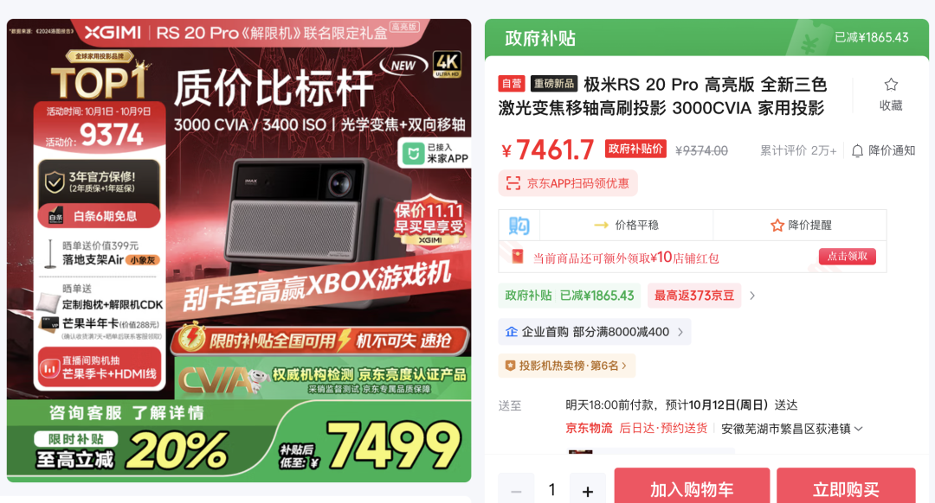Click the XGIMI projector product image

[x=239, y=250]
